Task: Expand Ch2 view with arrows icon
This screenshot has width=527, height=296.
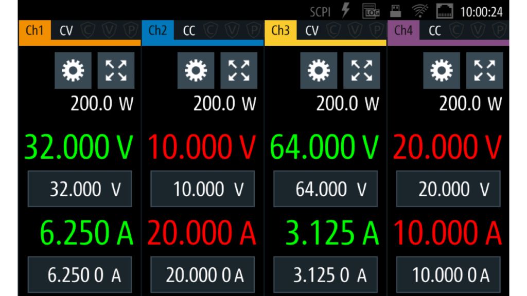Action: pos(239,70)
